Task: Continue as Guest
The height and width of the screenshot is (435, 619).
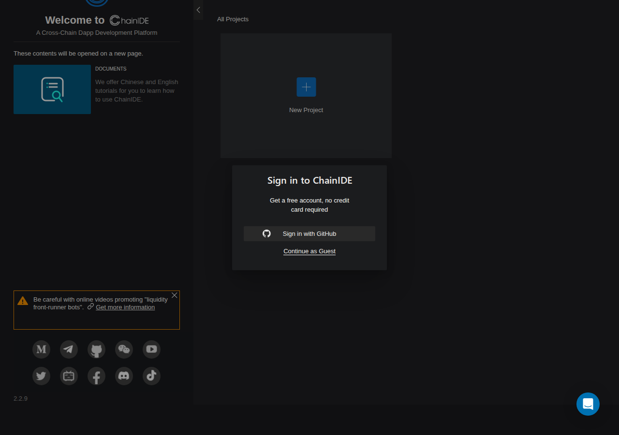Action: click(309, 251)
